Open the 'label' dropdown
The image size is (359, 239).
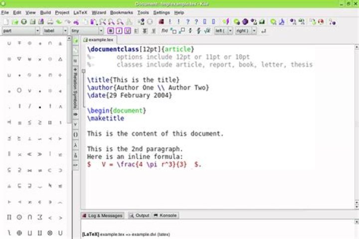(55, 31)
